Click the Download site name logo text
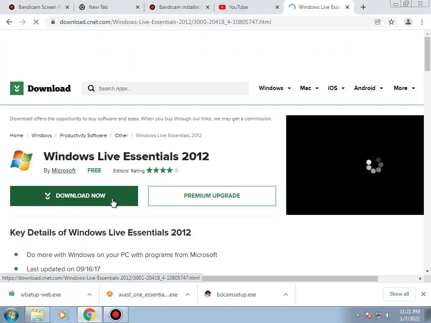 (49, 88)
